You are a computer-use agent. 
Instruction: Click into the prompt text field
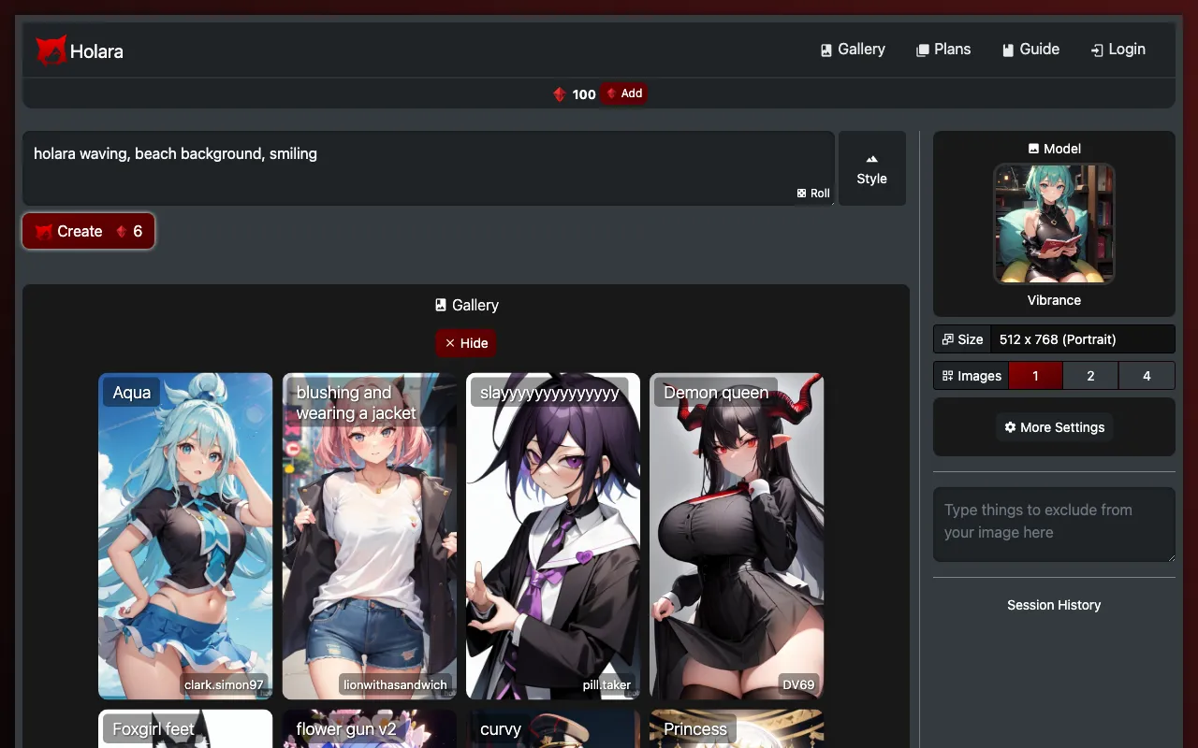tap(429, 168)
